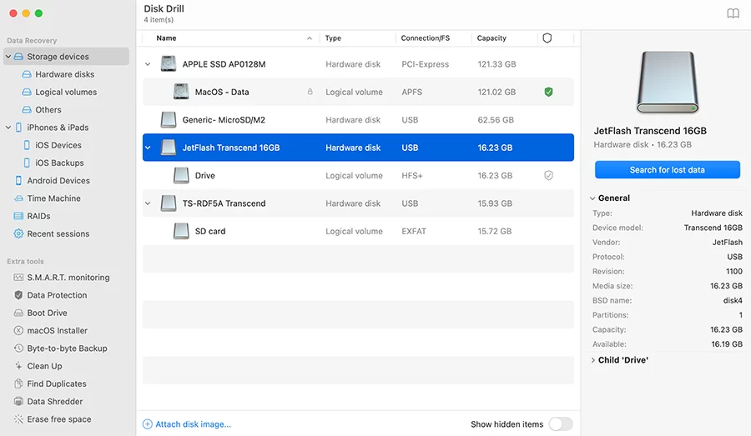751x436 pixels.
Task: Collapse APPLE SSD AP0128M row
Action: (148, 64)
